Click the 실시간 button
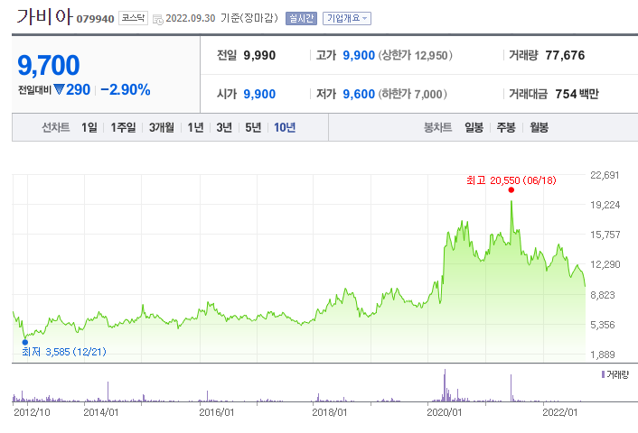Image resolution: width=638 pixels, height=433 pixels. click(301, 18)
